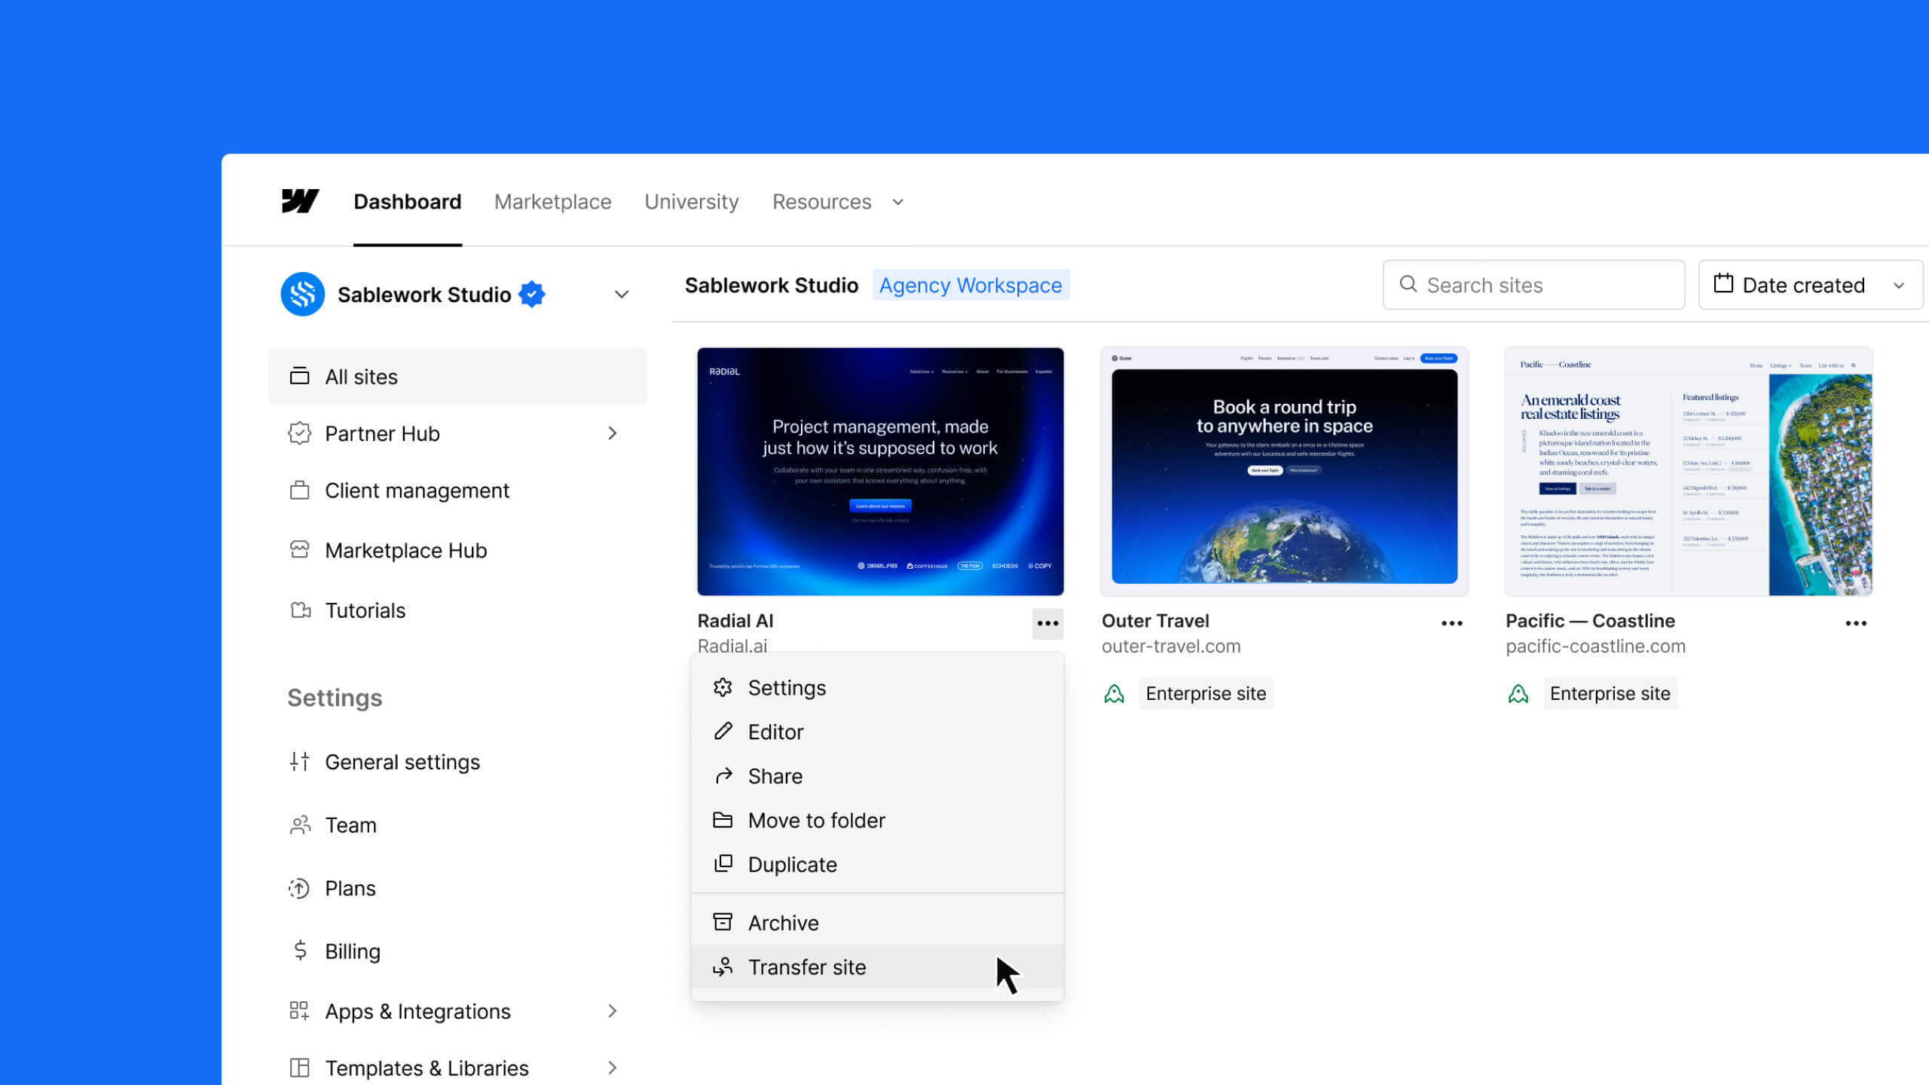Screen dimensions: 1929x1085
Task: Click the Client management briefcase icon
Action: (301, 490)
